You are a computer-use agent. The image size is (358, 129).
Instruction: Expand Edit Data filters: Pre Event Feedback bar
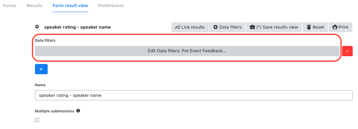point(187,51)
